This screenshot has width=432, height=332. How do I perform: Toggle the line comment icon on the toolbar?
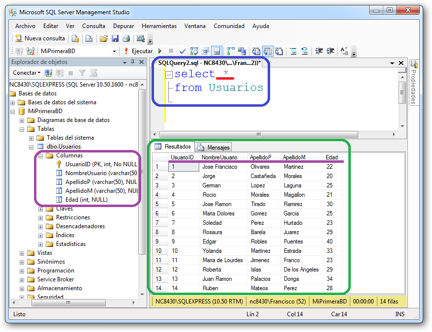293,51
